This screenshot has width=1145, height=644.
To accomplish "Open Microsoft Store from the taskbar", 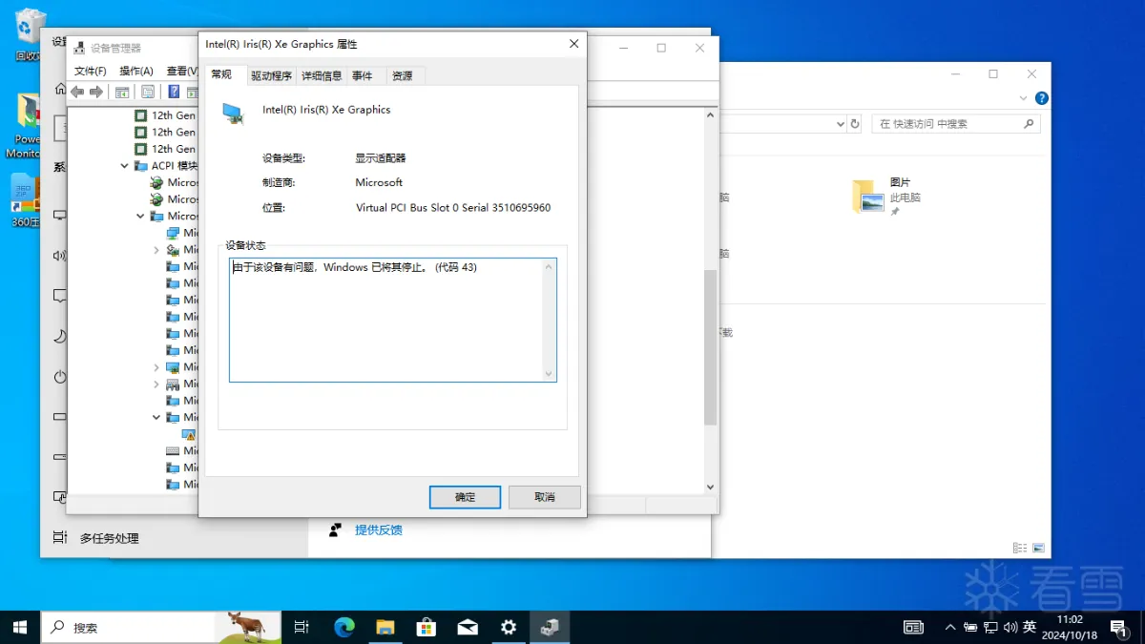I will [x=427, y=627].
